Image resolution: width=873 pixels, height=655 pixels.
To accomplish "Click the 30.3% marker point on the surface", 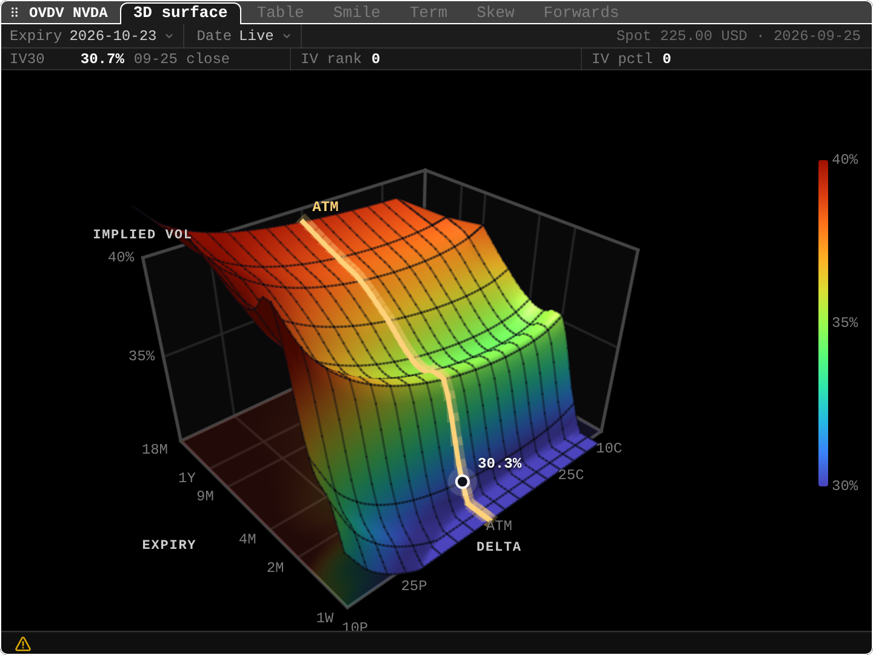I will click(x=463, y=482).
